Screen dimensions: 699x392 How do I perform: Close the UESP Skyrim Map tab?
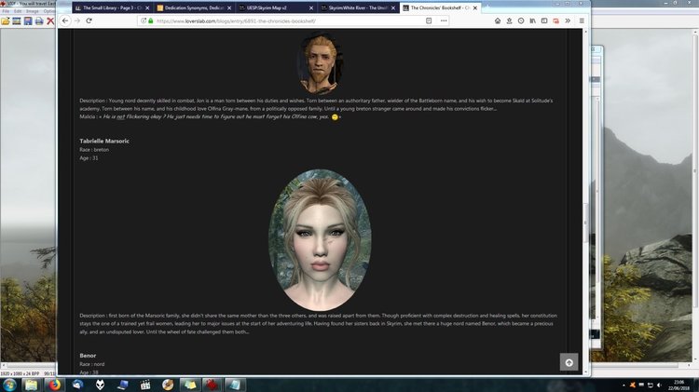311,8
